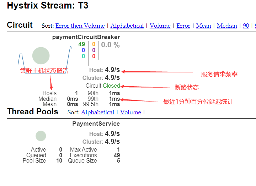
Task: Click the circuit Cluster: 4.9/s rate
Action: click(101, 78)
